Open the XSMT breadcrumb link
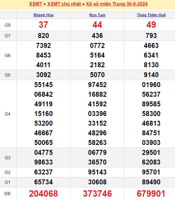175x199 pixels. pos(36,4)
